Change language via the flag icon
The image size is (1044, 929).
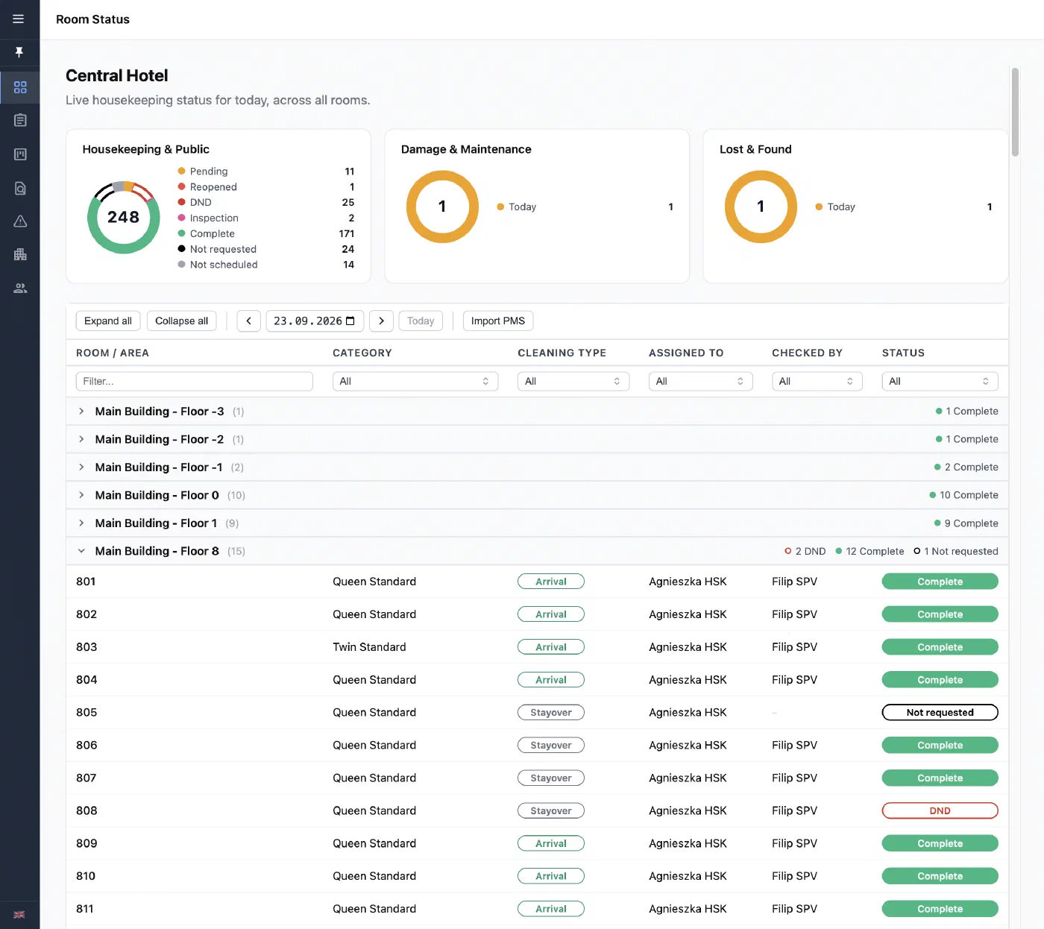pyautogui.click(x=19, y=914)
